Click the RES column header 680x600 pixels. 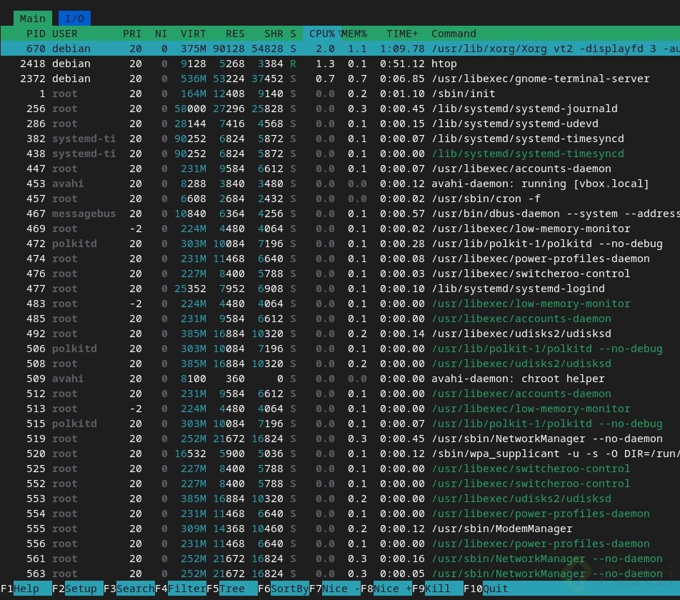click(x=234, y=34)
